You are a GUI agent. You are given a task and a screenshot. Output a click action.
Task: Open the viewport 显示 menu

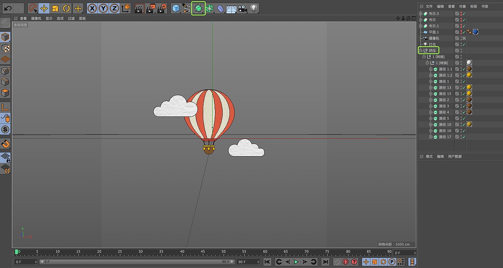coord(49,18)
